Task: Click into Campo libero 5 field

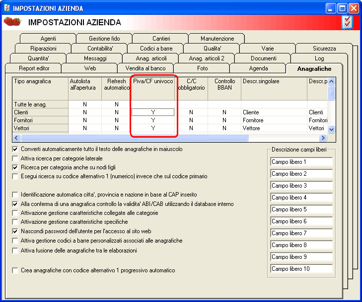Action: (x=301, y=209)
